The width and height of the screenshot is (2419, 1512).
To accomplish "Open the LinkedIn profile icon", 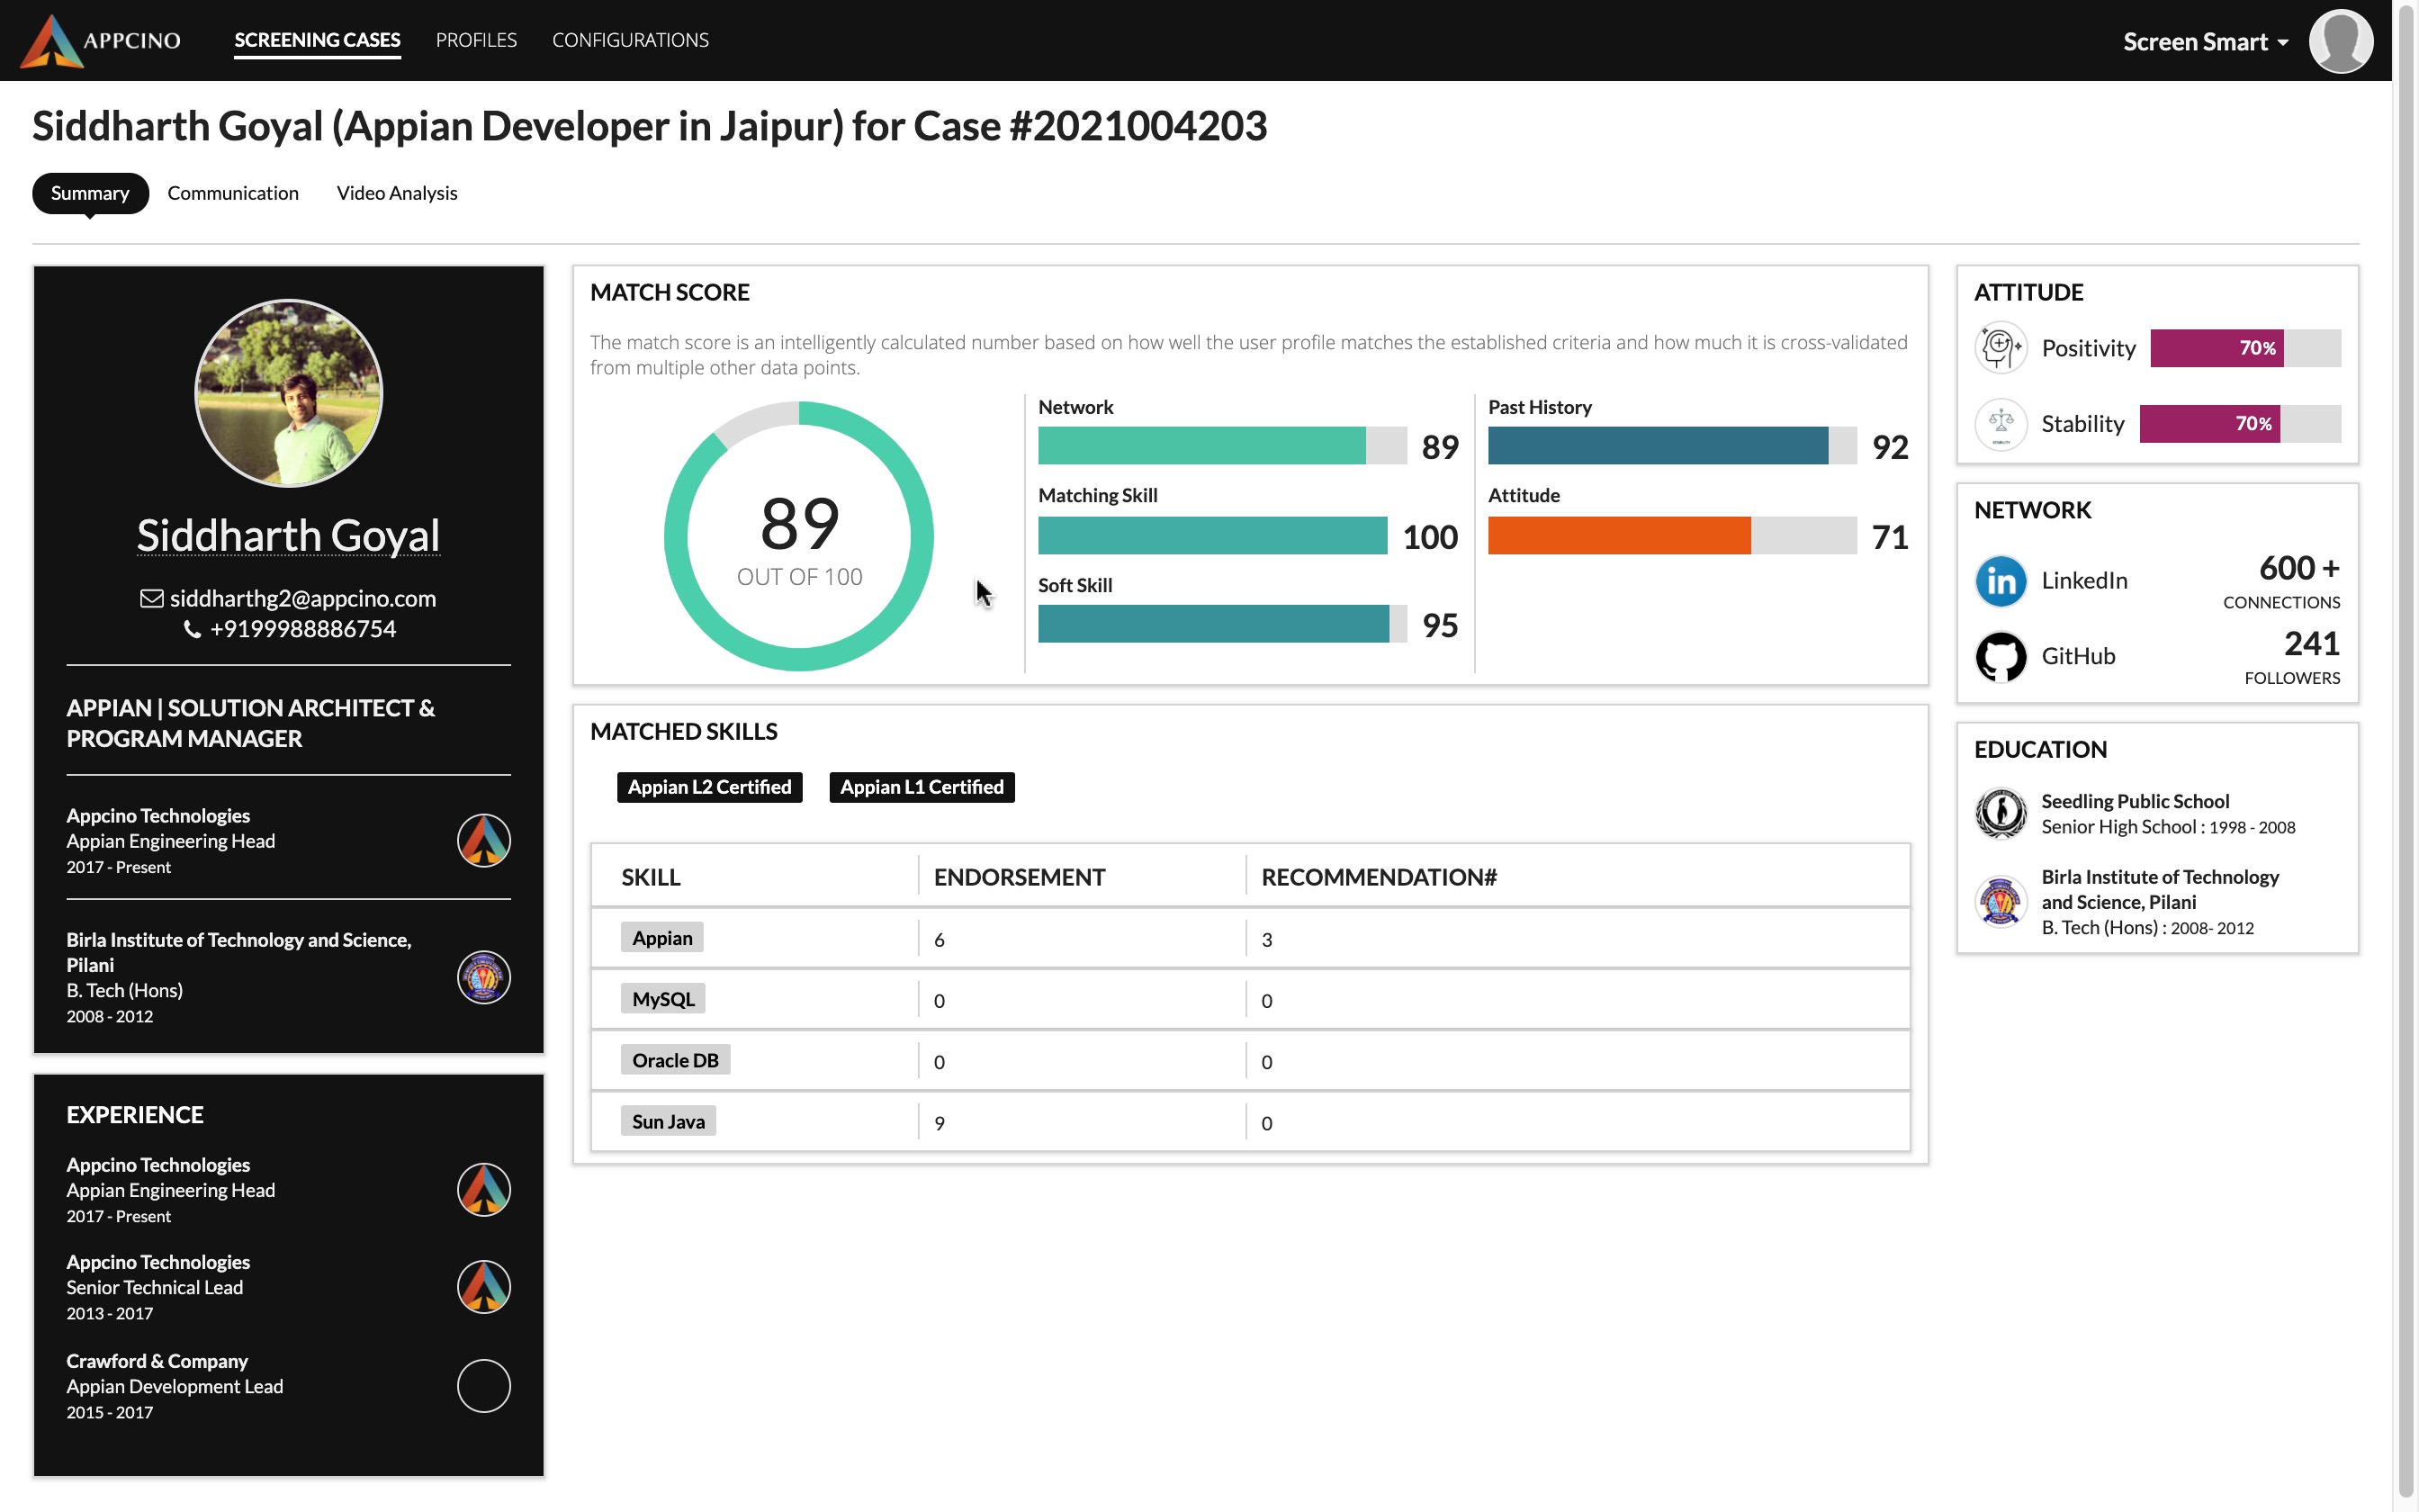I will 2001,580.
